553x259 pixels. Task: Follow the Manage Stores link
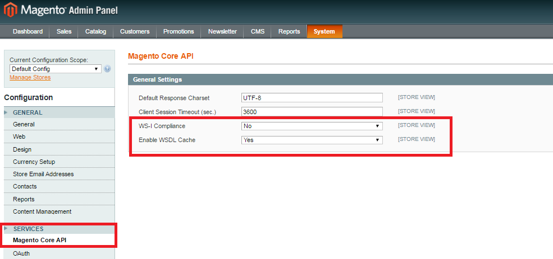click(x=30, y=77)
